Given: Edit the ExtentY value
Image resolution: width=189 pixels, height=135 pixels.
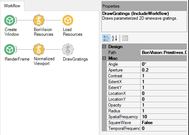Looking at the screenshot, I should point(164,88).
